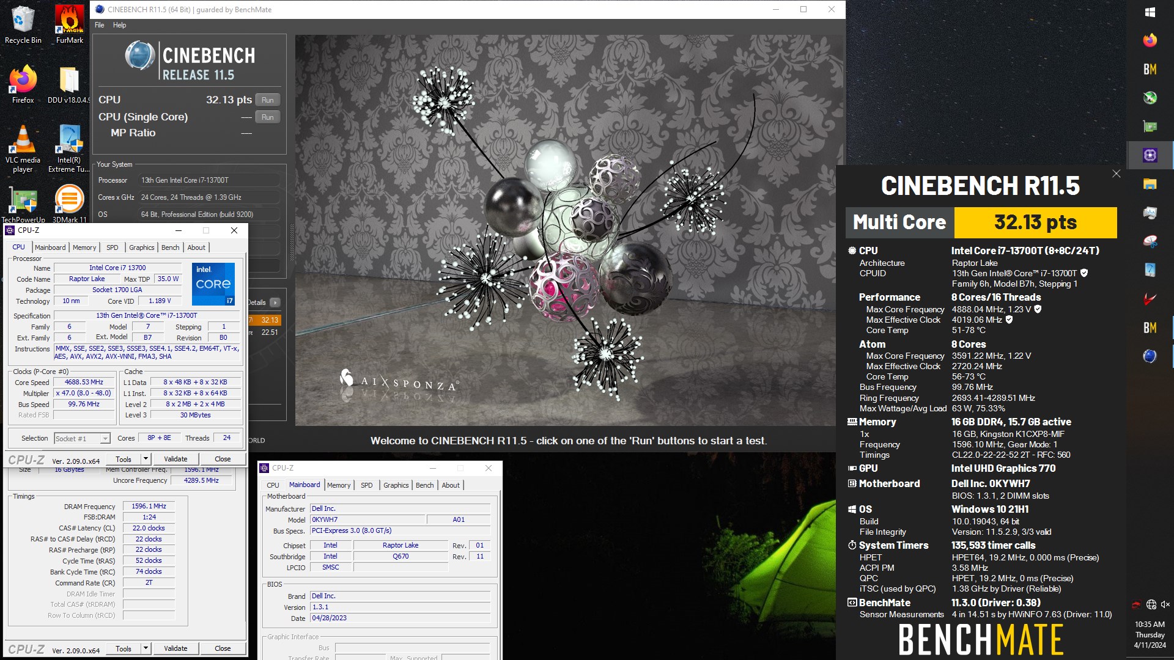Select the CPU-Z purple chip taskbar icon
Image resolution: width=1174 pixels, height=660 pixels.
pyautogui.click(x=1150, y=155)
